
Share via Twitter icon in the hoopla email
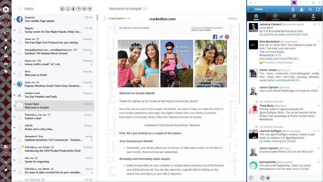(x=221, y=37)
